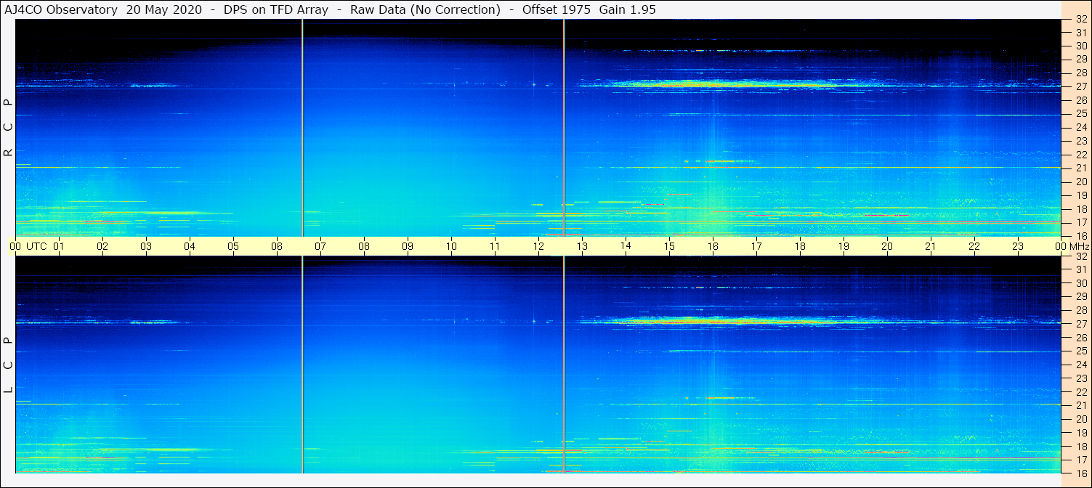This screenshot has height=488, width=1092.
Task: Click the "05" hour tick label
Action: 233,246
